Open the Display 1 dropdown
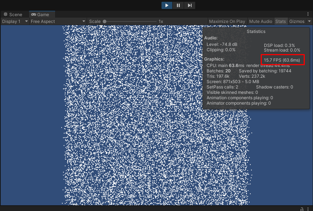 coord(15,21)
